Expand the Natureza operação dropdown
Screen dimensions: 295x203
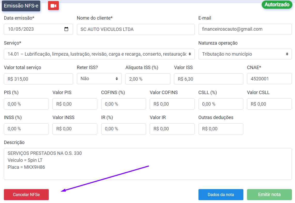245,54
